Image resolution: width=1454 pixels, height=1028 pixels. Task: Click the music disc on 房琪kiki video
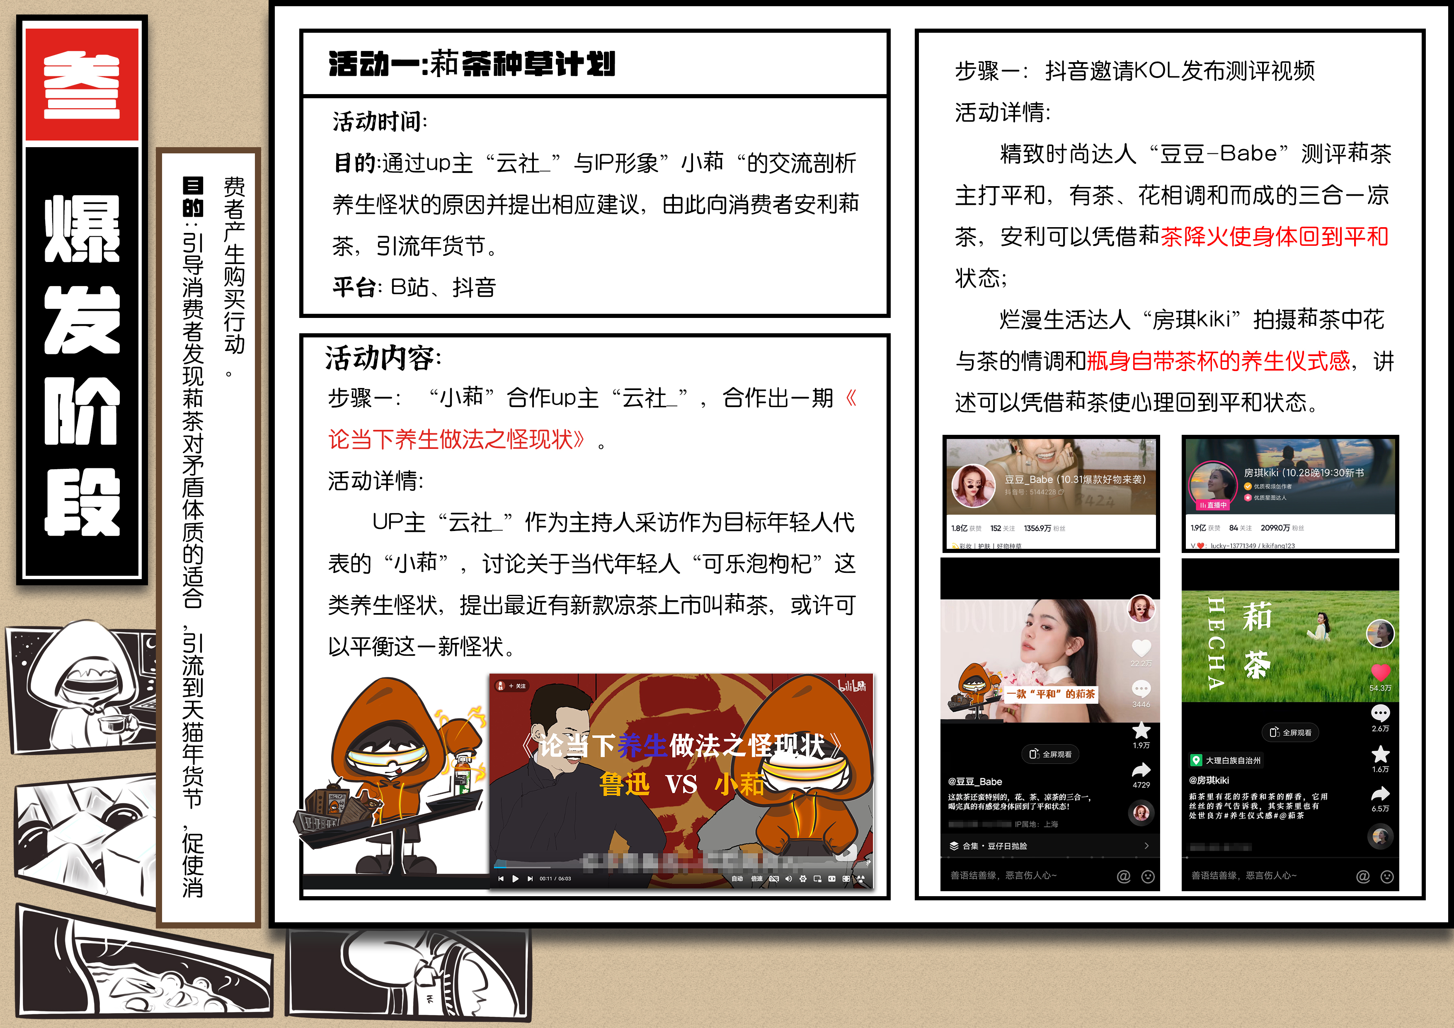pos(1381,837)
